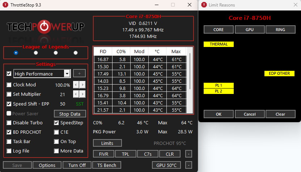The width and height of the screenshot is (301, 172).
Task: Click the Speed Shift EPP value 50
Action: (x=63, y=104)
